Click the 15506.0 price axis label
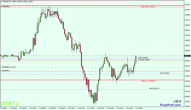 click(x=187, y=97)
